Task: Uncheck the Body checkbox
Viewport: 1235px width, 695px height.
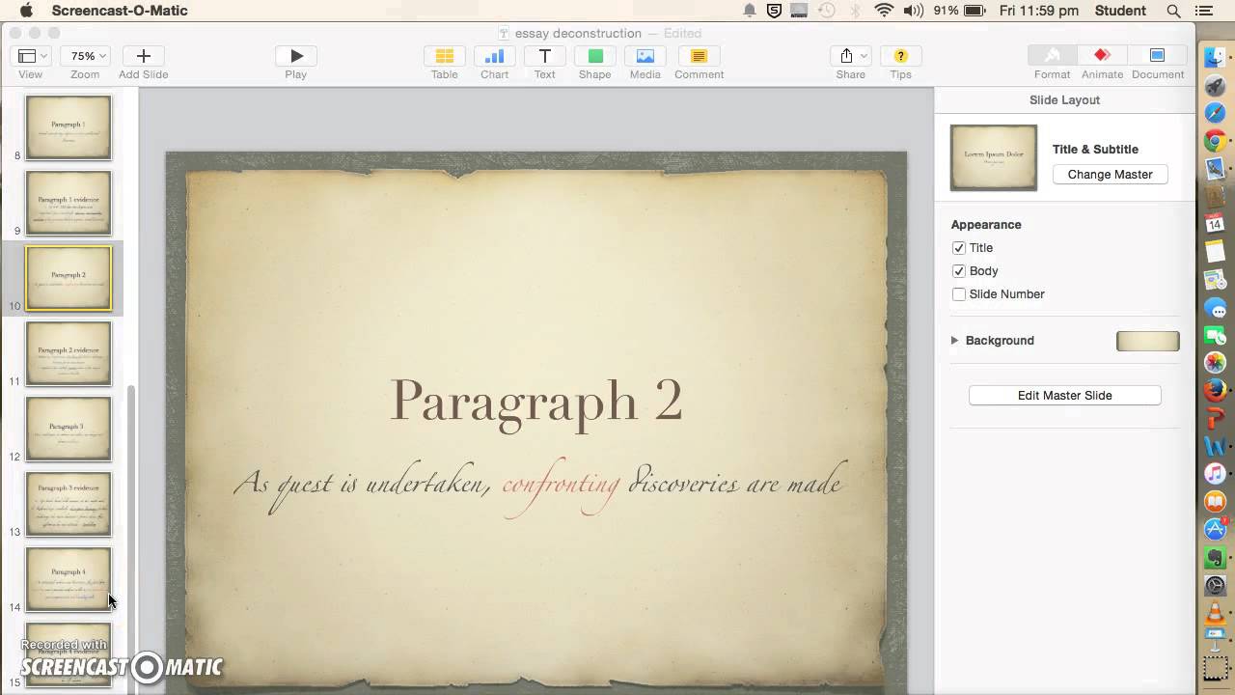Action: click(959, 271)
